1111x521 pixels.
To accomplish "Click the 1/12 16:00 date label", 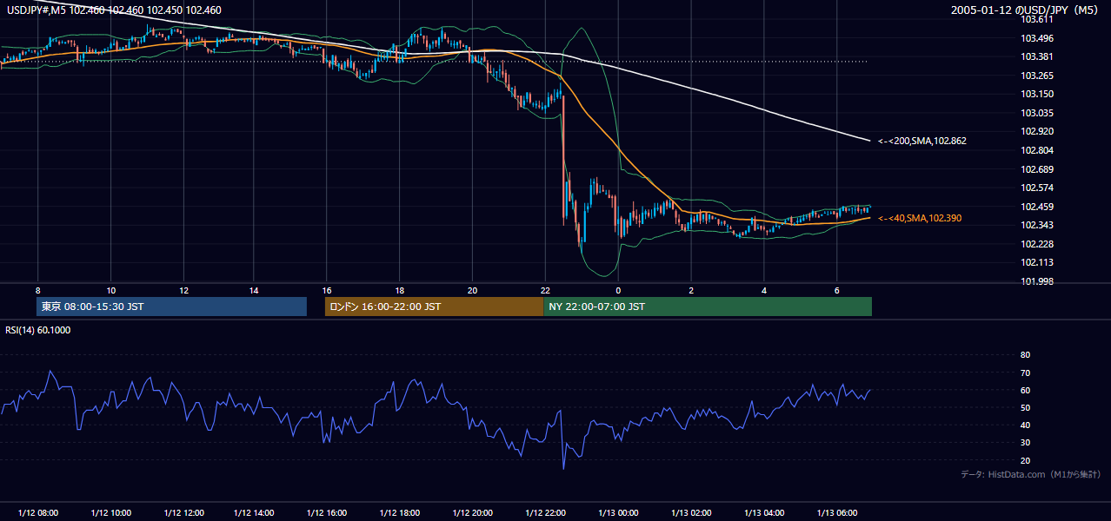I will pos(326,513).
